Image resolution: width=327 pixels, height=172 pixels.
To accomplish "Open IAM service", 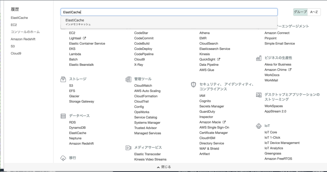I will pos(202,96).
